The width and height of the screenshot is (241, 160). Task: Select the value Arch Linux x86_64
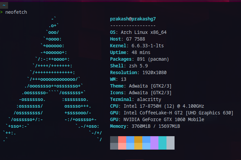point(144,33)
